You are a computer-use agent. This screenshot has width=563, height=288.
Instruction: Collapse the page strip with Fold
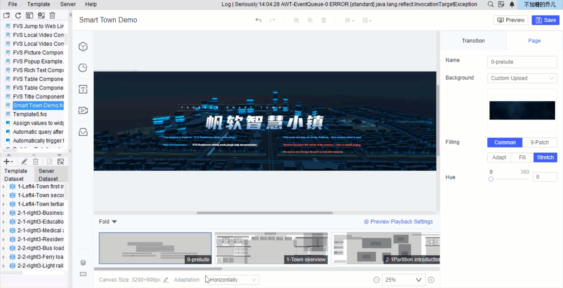pyautogui.click(x=108, y=222)
